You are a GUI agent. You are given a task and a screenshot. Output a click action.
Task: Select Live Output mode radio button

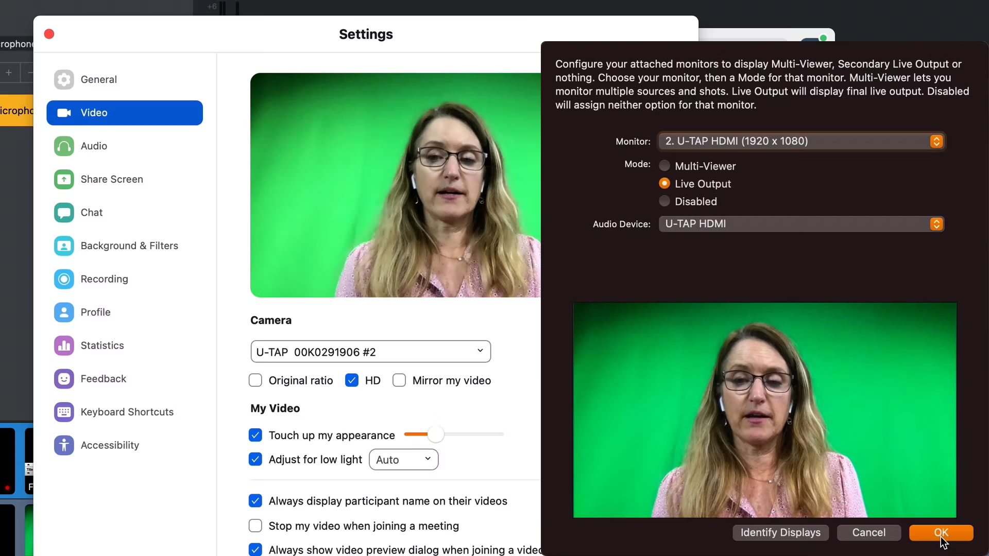664,183
